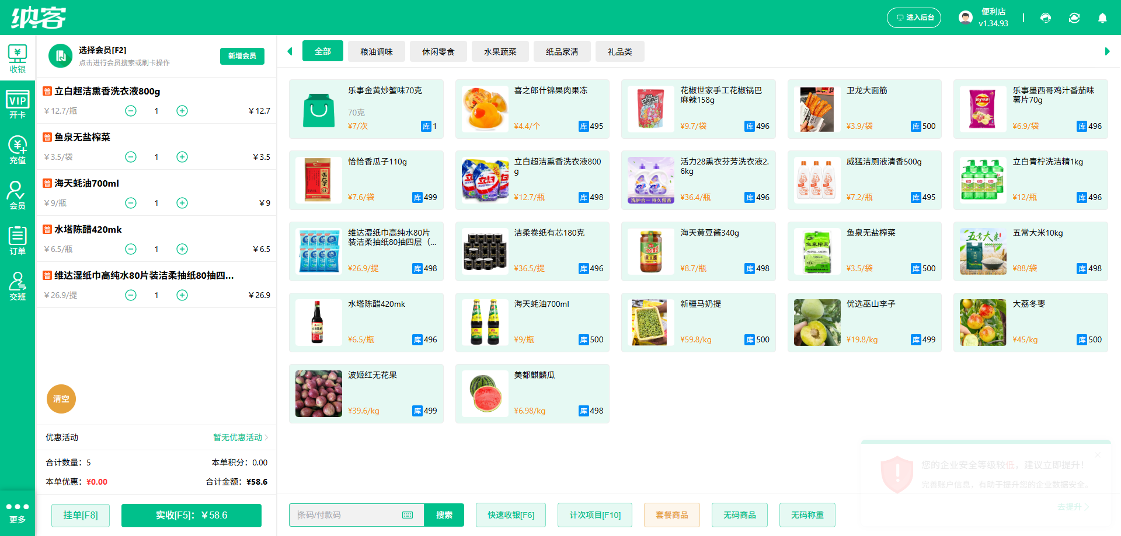Decrease quantity of 海天蚝油700ml in cart

click(131, 203)
